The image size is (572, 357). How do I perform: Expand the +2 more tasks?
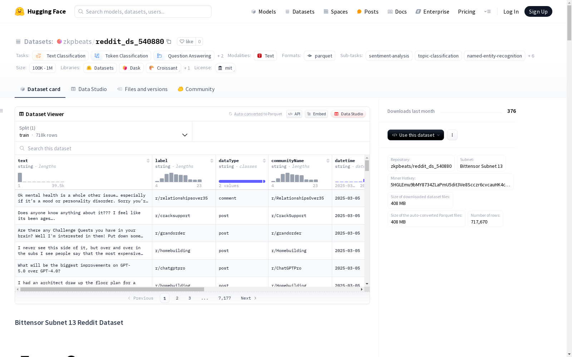[x=220, y=56]
